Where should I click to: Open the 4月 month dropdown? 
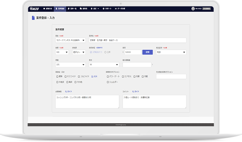[x=62, y=52]
